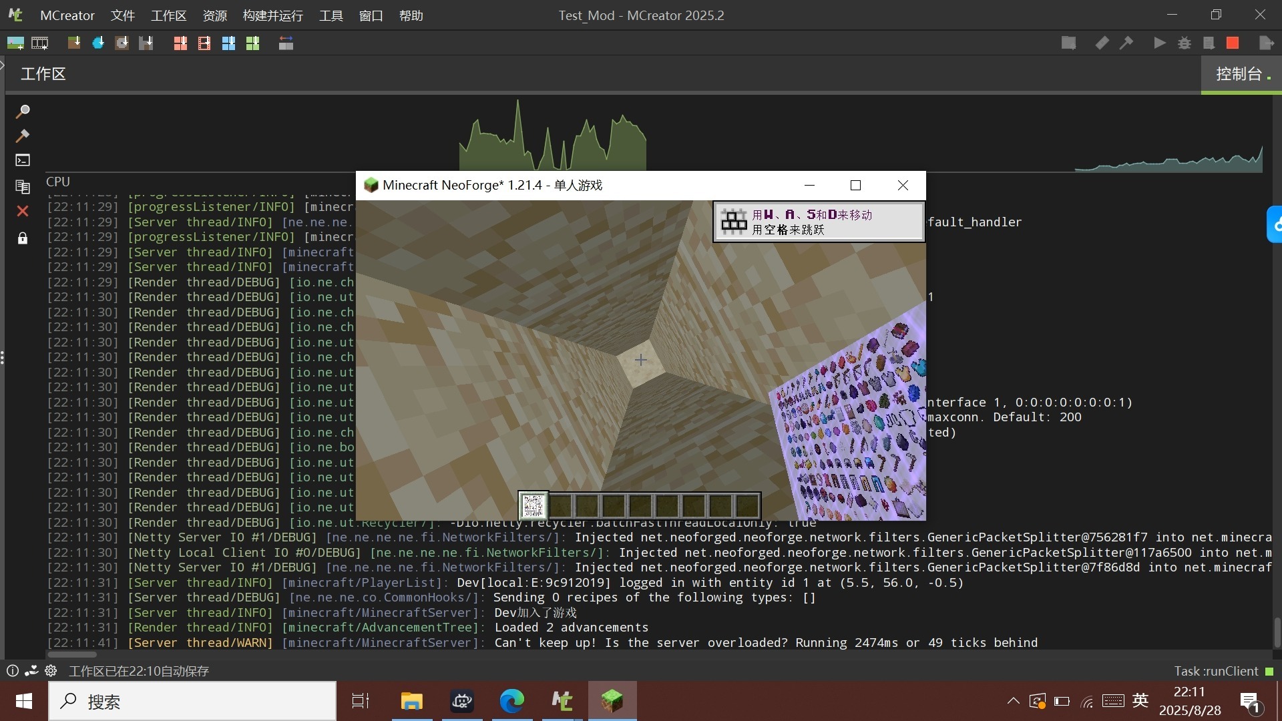1282x721 pixels.
Task: Click the 'Loaded 2 advancements' log line
Action: click(348, 628)
